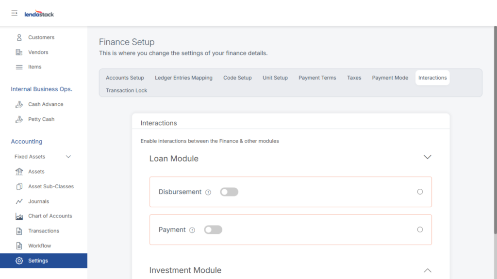Click the Payment info icon
Image resolution: width=497 pixels, height=279 pixels.
192,230
